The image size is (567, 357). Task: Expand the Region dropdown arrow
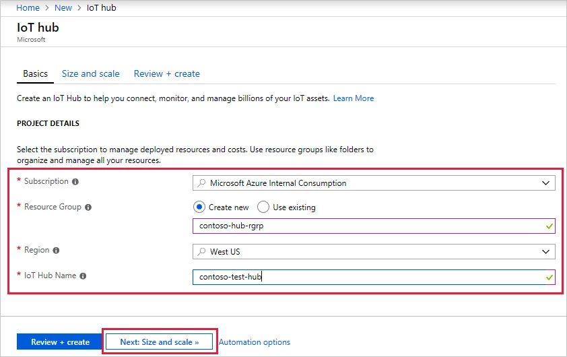tap(545, 251)
